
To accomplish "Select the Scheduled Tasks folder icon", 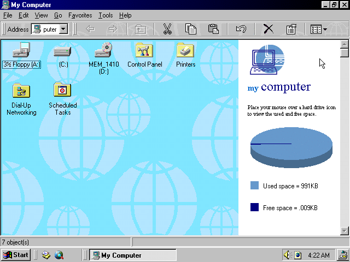I will click(x=62, y=90).
